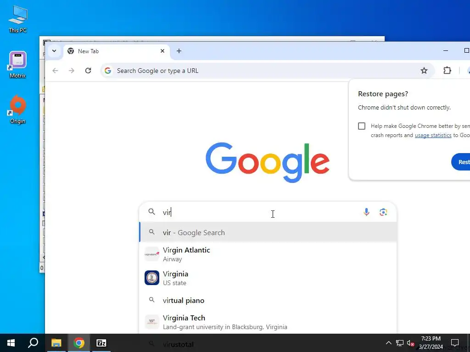470x352 pixels.
Task: Switch to Chrome on the taskbar
Action: click(x=79, y=343)
